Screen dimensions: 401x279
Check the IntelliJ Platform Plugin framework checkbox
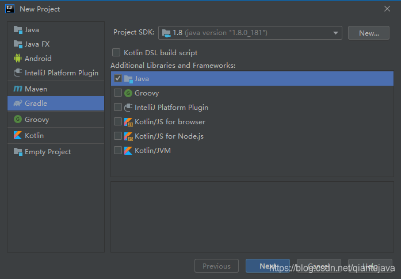pos(118,107)
